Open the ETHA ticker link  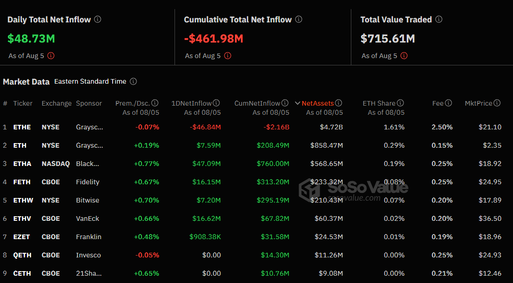22,164
